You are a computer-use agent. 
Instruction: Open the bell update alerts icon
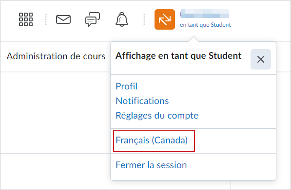[x=122, y=19]
